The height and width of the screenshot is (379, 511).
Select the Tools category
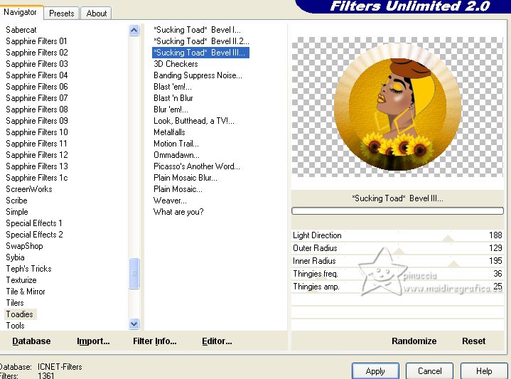(x=16, y=326)
